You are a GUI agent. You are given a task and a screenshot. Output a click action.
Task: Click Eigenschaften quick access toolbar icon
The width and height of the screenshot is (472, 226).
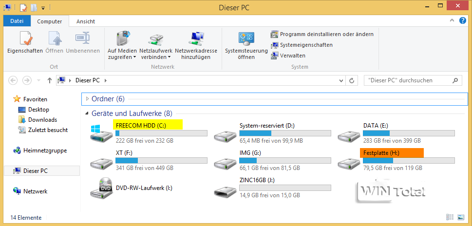23,7
